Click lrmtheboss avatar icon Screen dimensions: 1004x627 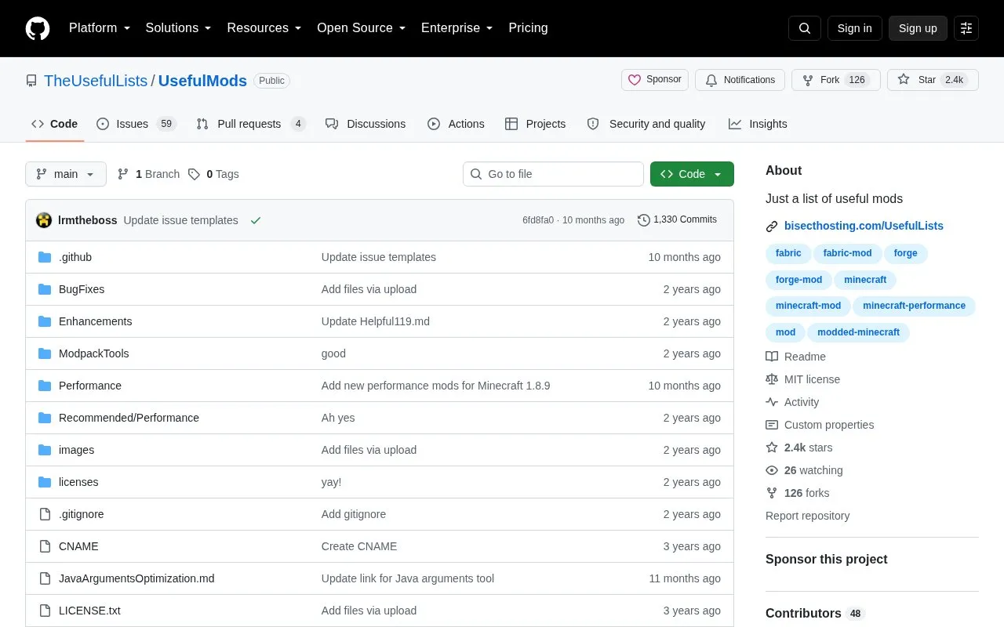pyautogui.click(x=44, y=220)
